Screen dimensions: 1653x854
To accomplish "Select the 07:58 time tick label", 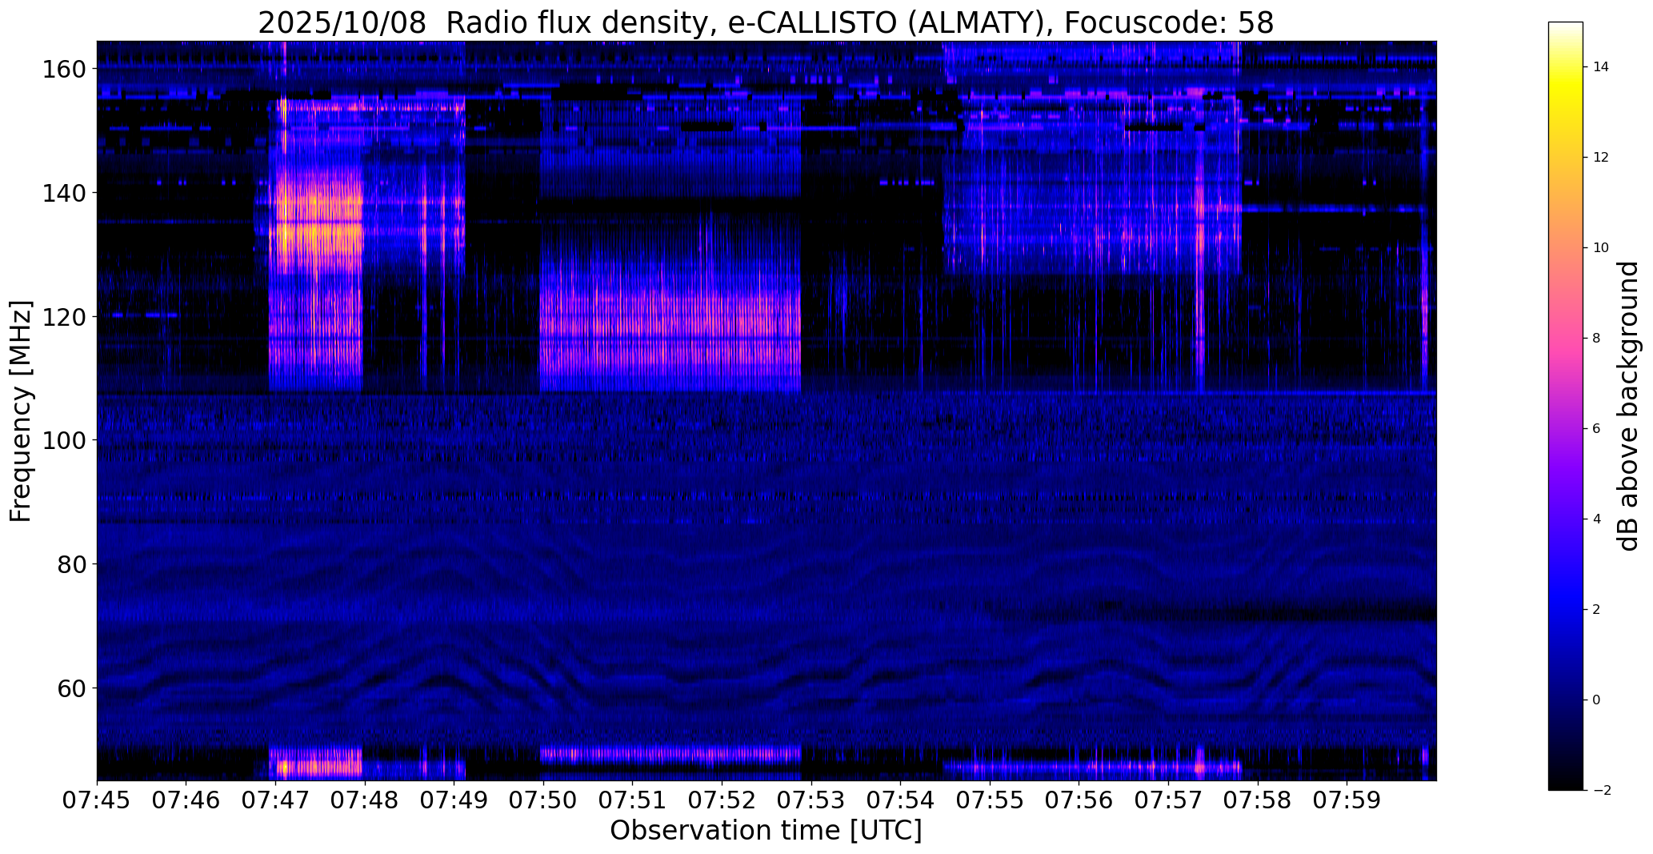I will click(x=1258, y=800).
